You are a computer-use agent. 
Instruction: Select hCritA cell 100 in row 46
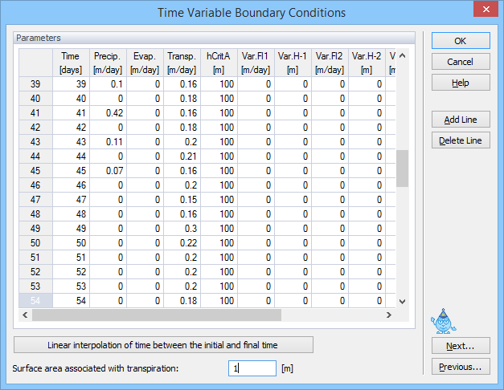219,185
